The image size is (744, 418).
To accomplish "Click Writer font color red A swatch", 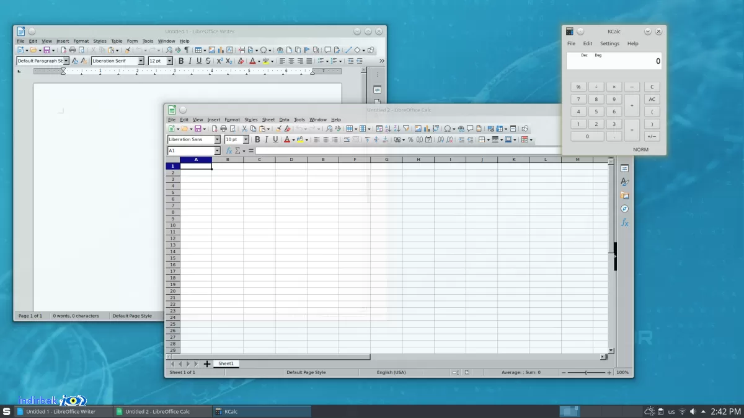I will [x=252, y=61].
